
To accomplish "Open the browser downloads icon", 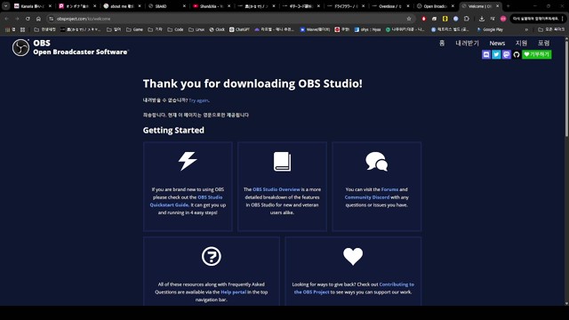I will [482, 19].
